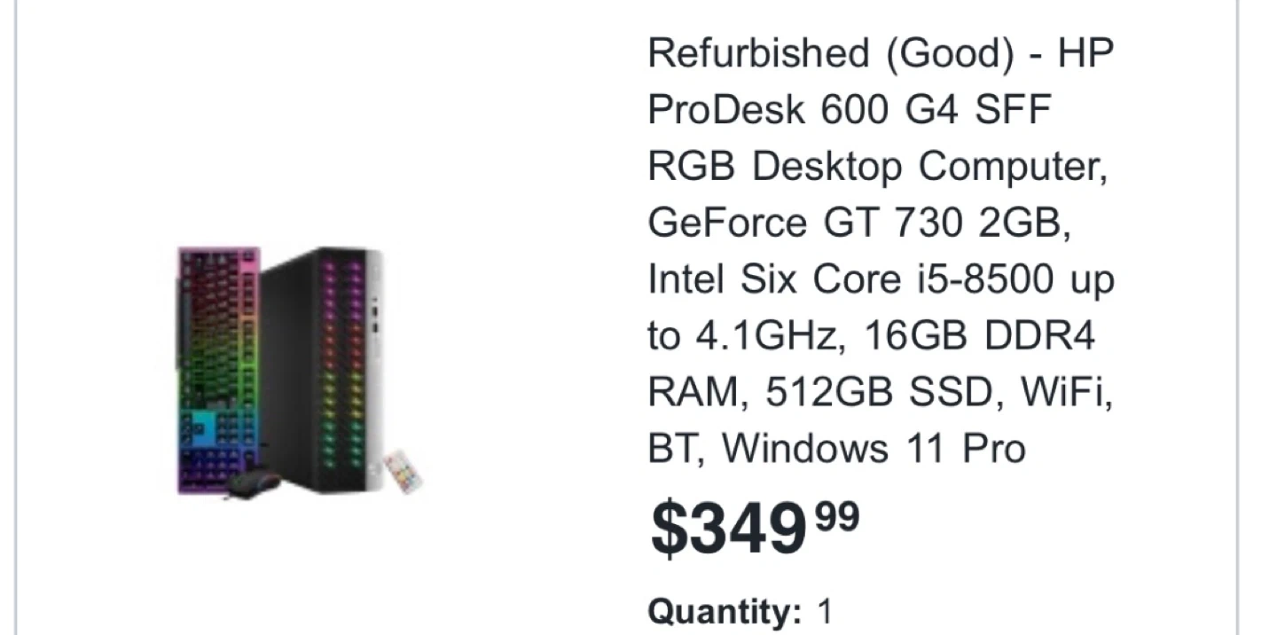Click "RGB Desktop Computer" in the title
Viewport: 1277px width, 635px height.
point(878,166)
